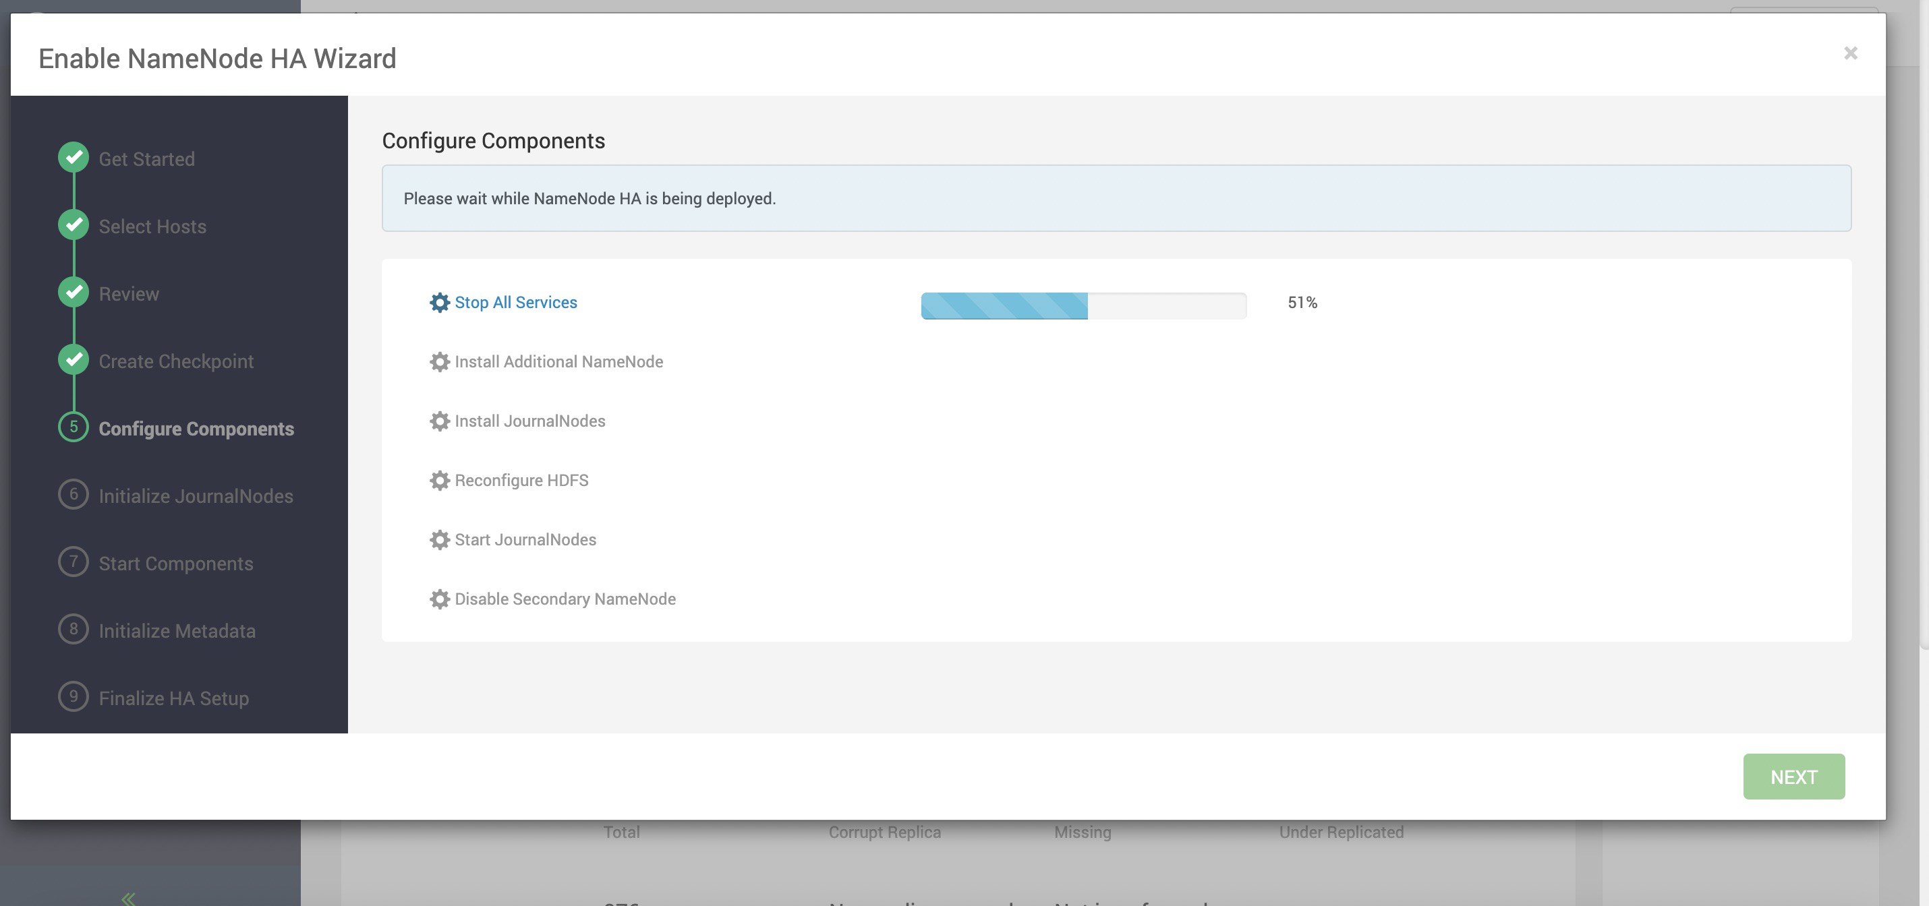This screenshot has width=1929, height=906.
Task: Click the green checkmark for Get Started
Action: [74, 157]
